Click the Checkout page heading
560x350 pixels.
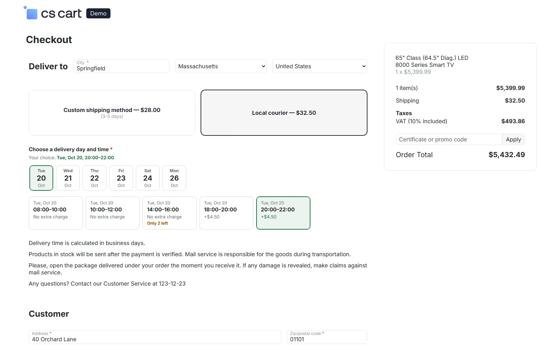point(49,40)
